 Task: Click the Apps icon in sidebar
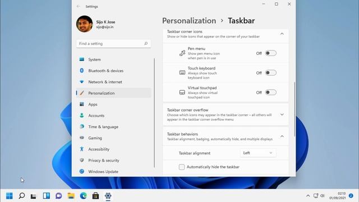(x=82, y=104)
